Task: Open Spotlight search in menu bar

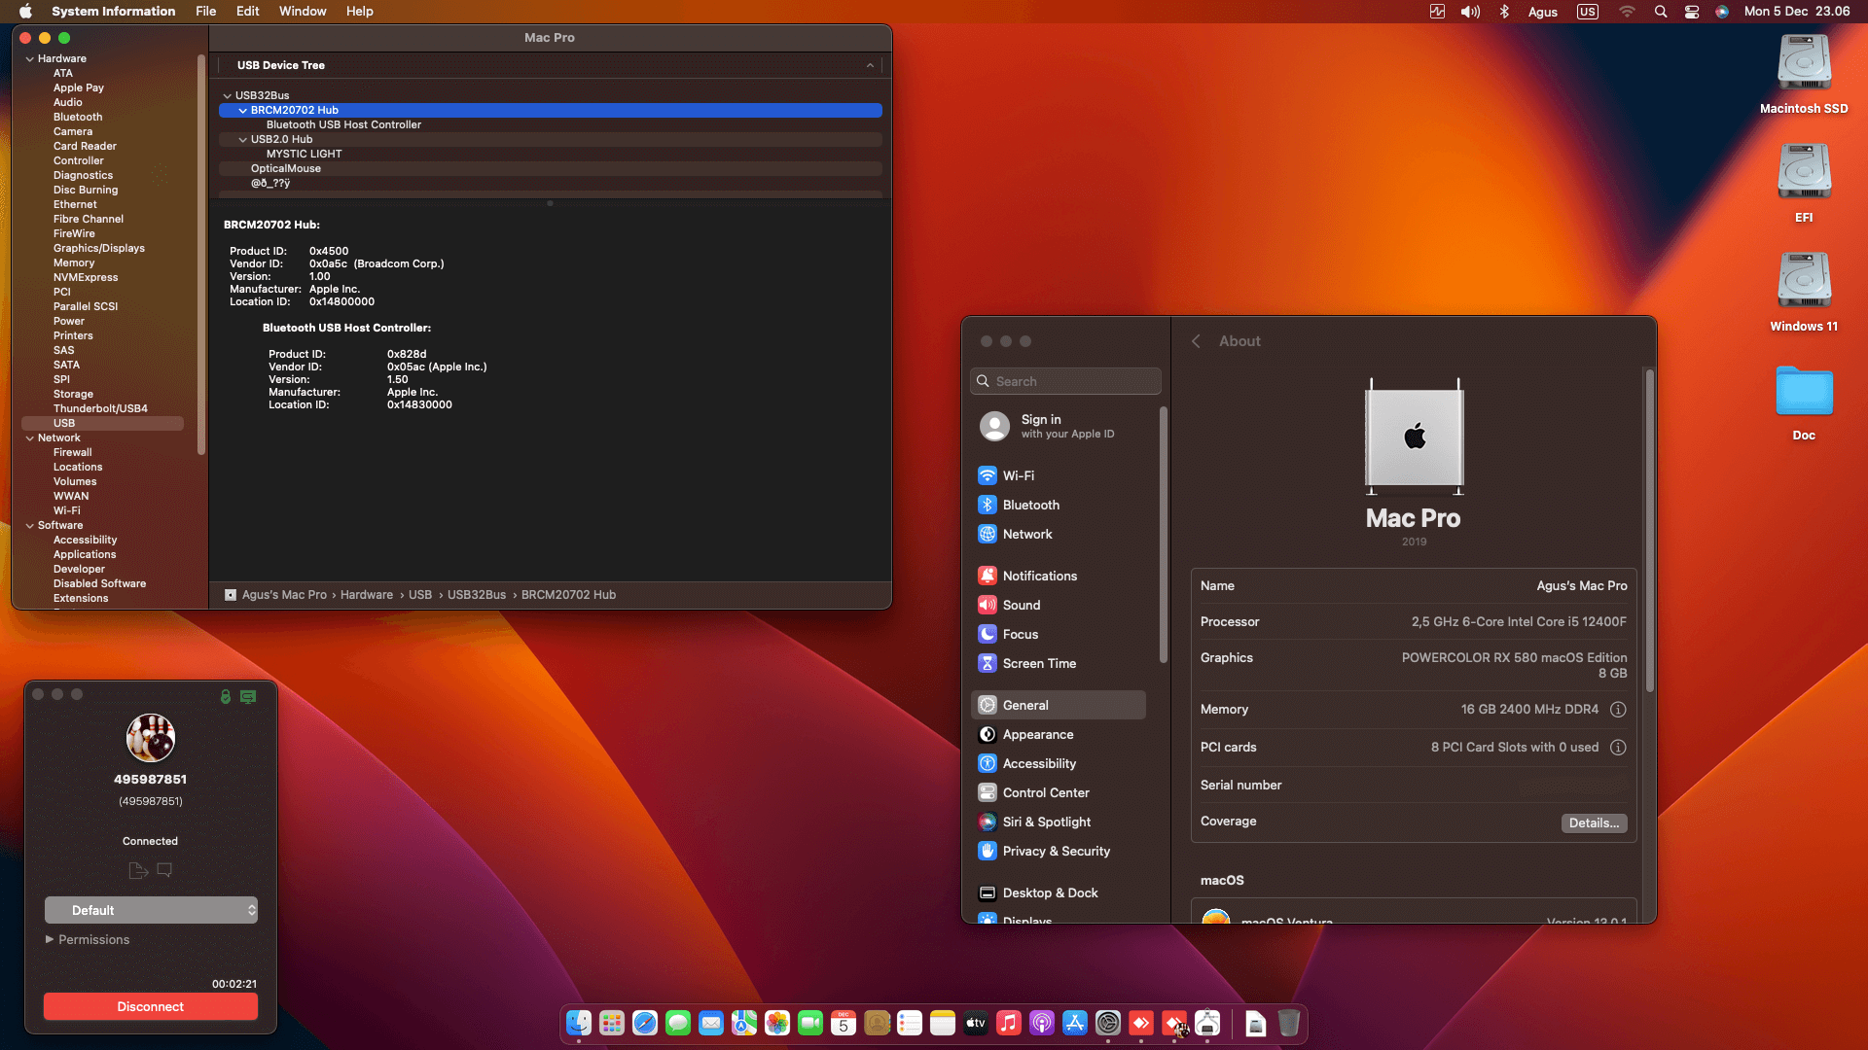Action: 1661,12
